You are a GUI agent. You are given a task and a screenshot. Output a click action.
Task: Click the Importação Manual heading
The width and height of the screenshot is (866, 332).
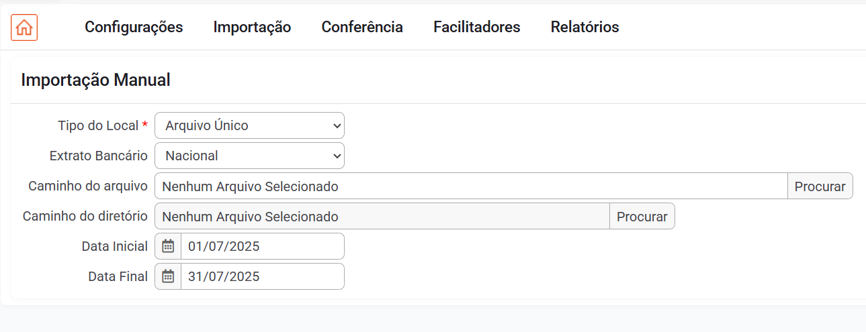tap(95, 80)
